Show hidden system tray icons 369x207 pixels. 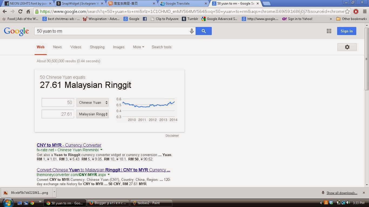pos(321,203)
